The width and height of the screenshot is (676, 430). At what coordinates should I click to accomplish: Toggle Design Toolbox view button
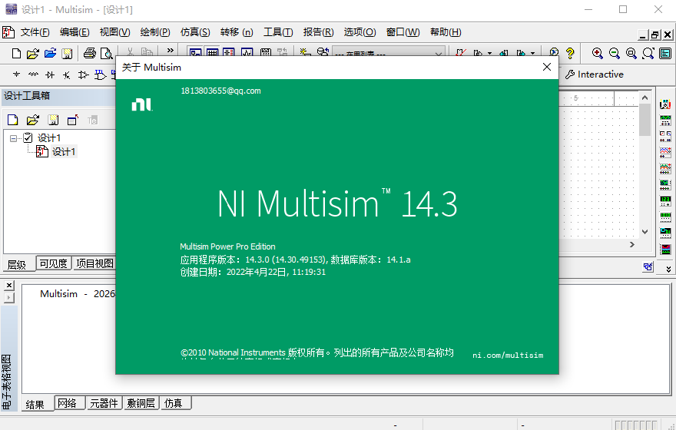coord(195,53)
